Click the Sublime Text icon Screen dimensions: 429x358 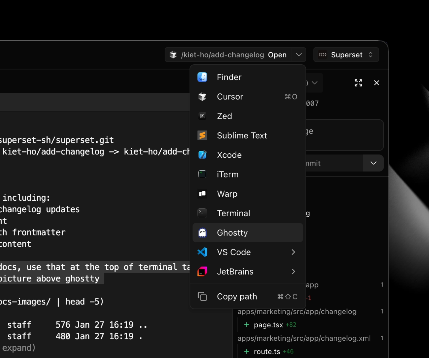pyautogui.click(x=202, y=135)
